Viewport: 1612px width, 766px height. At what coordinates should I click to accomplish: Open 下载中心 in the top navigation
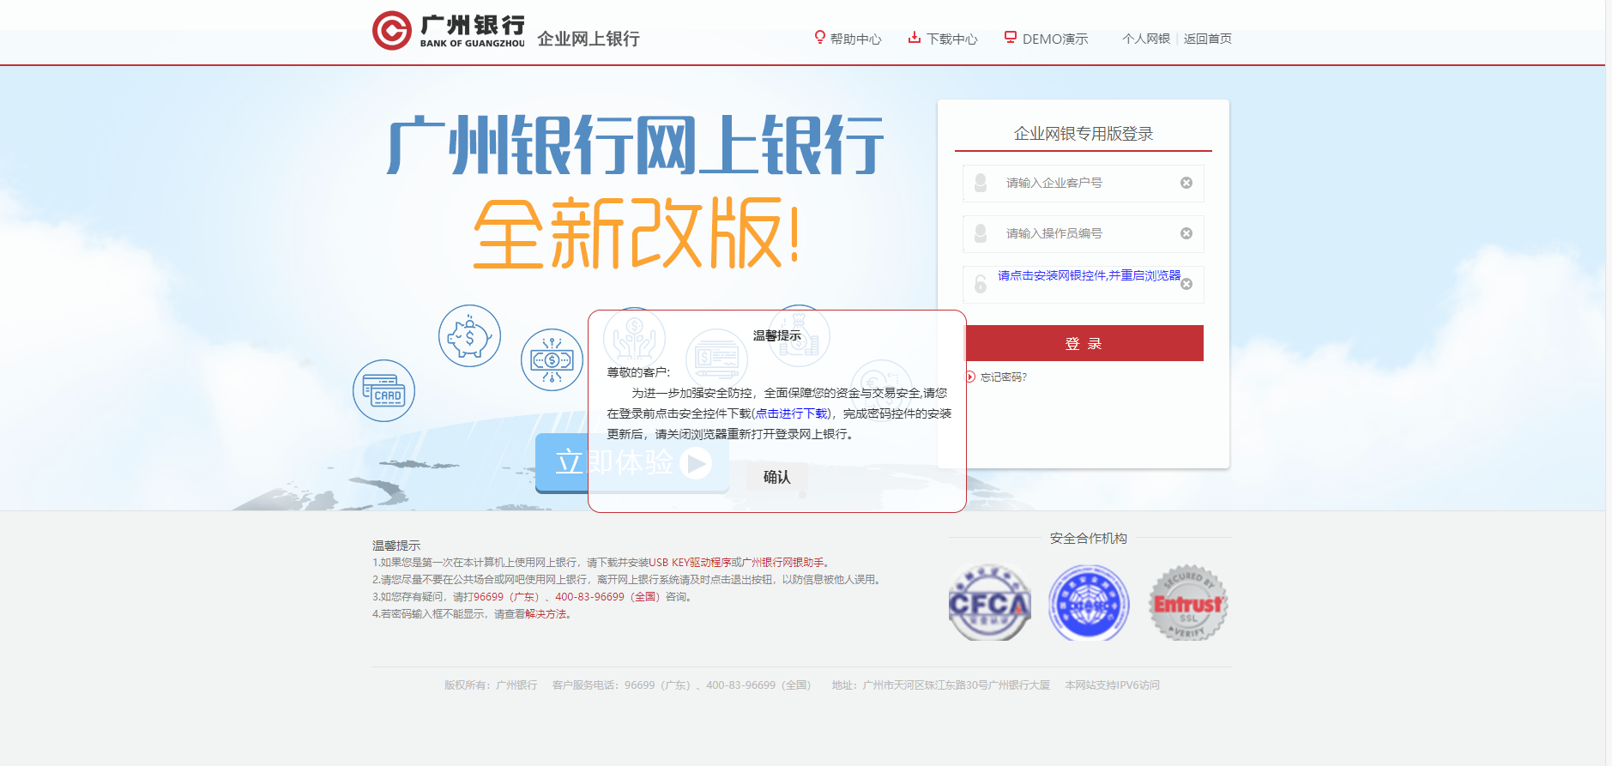coord(952,39)
